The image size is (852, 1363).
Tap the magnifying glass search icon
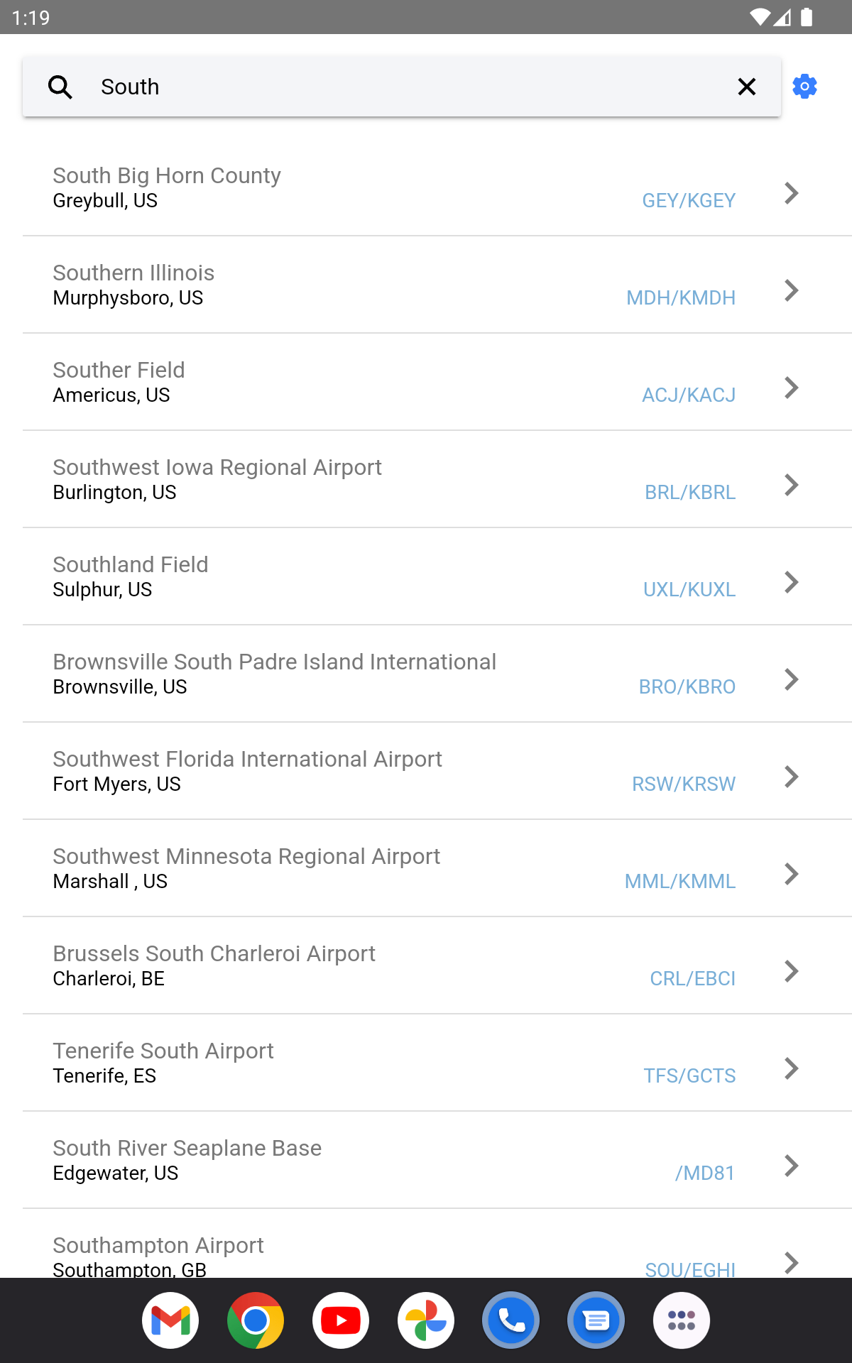60,87
